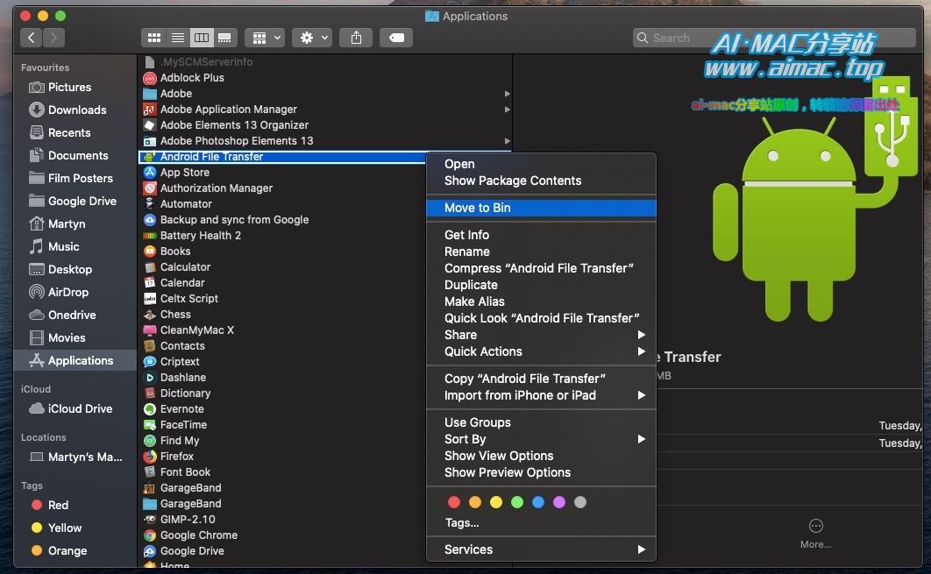Choose Show View Options menu item
Viewport: 931px width, 574px height.
(541, 456)
